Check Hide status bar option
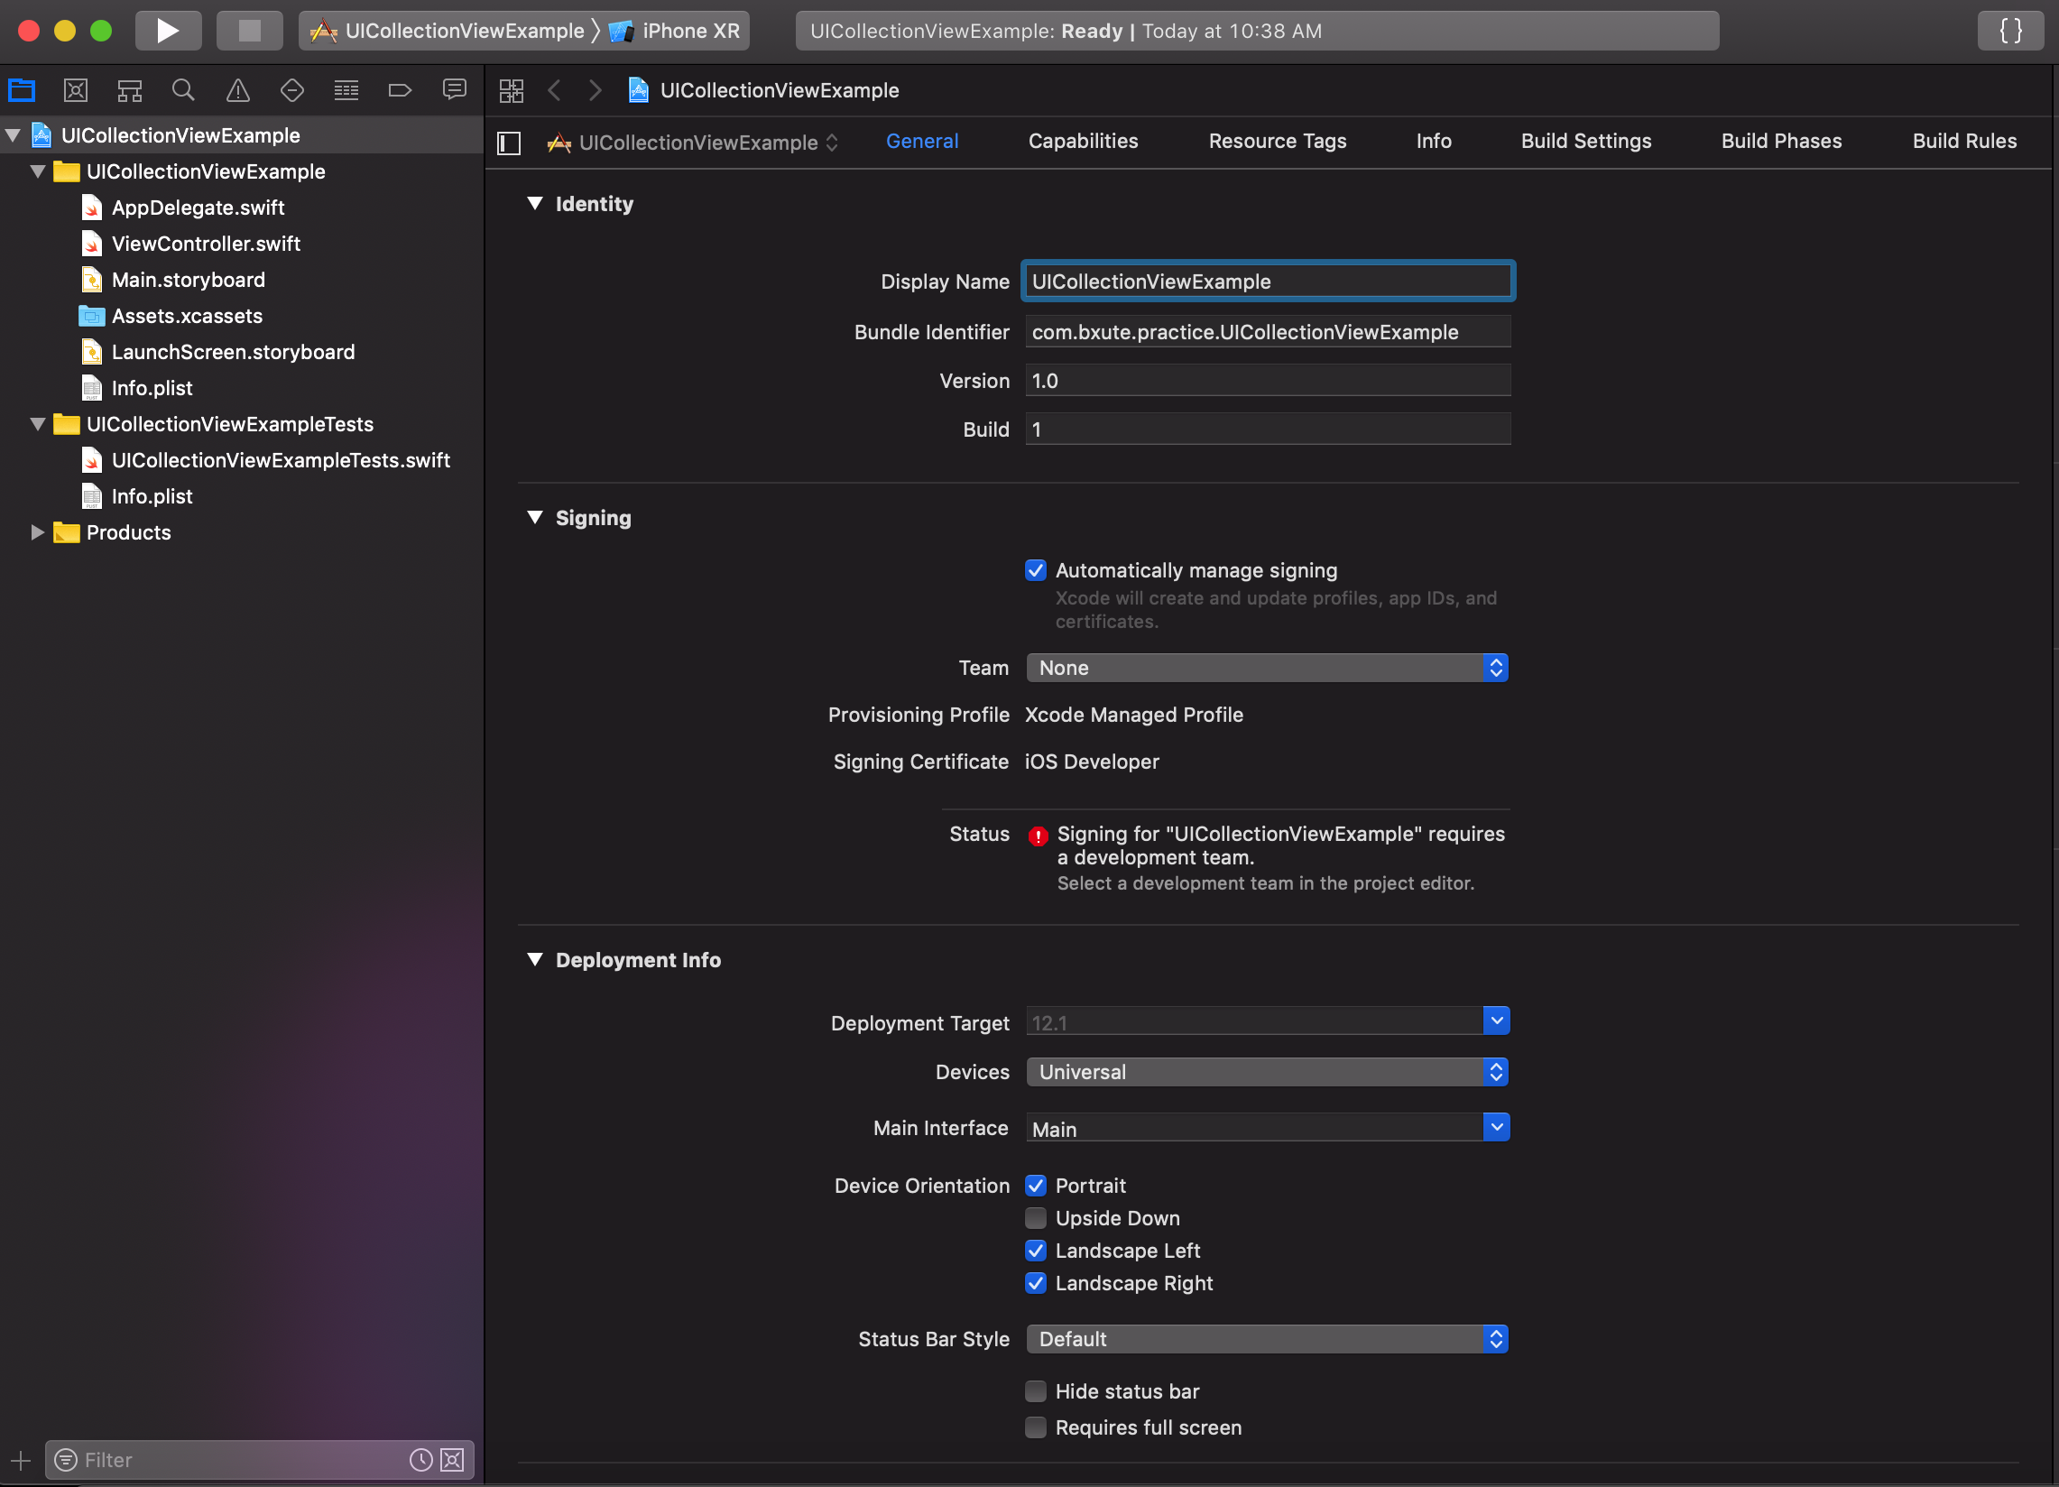This screenshot has width=2059, height=1487. 1036,1391
